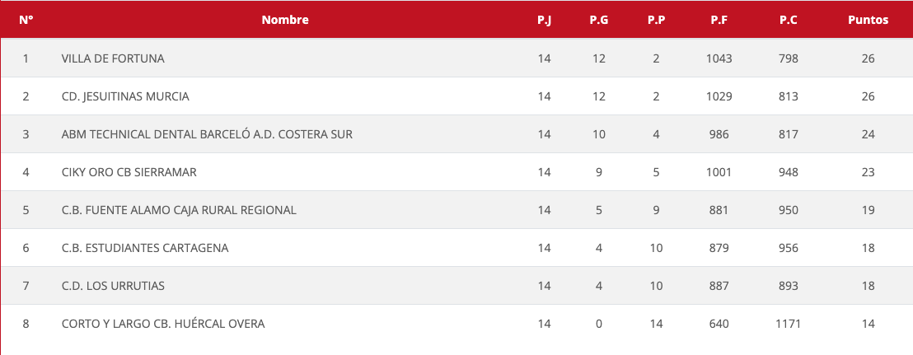Click the P.P column header
Image resolution: width=913 pixels, height=355 pixels.
[x=656, y=20]
